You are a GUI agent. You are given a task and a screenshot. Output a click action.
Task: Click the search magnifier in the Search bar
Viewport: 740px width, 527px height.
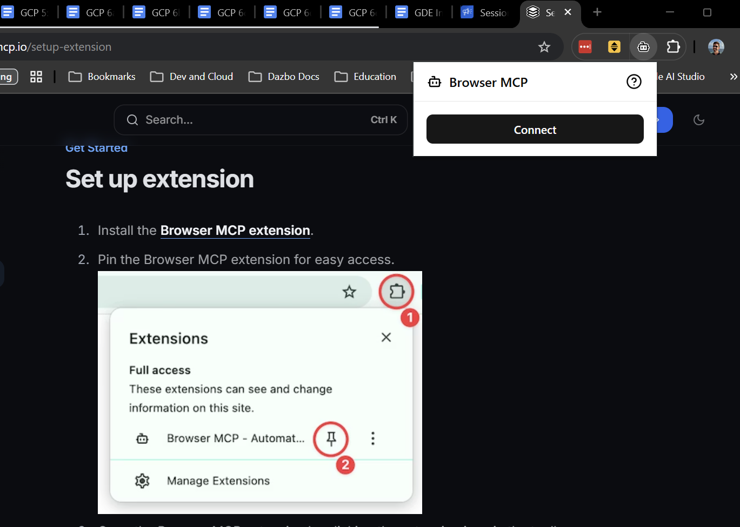[x=132, y=119]
